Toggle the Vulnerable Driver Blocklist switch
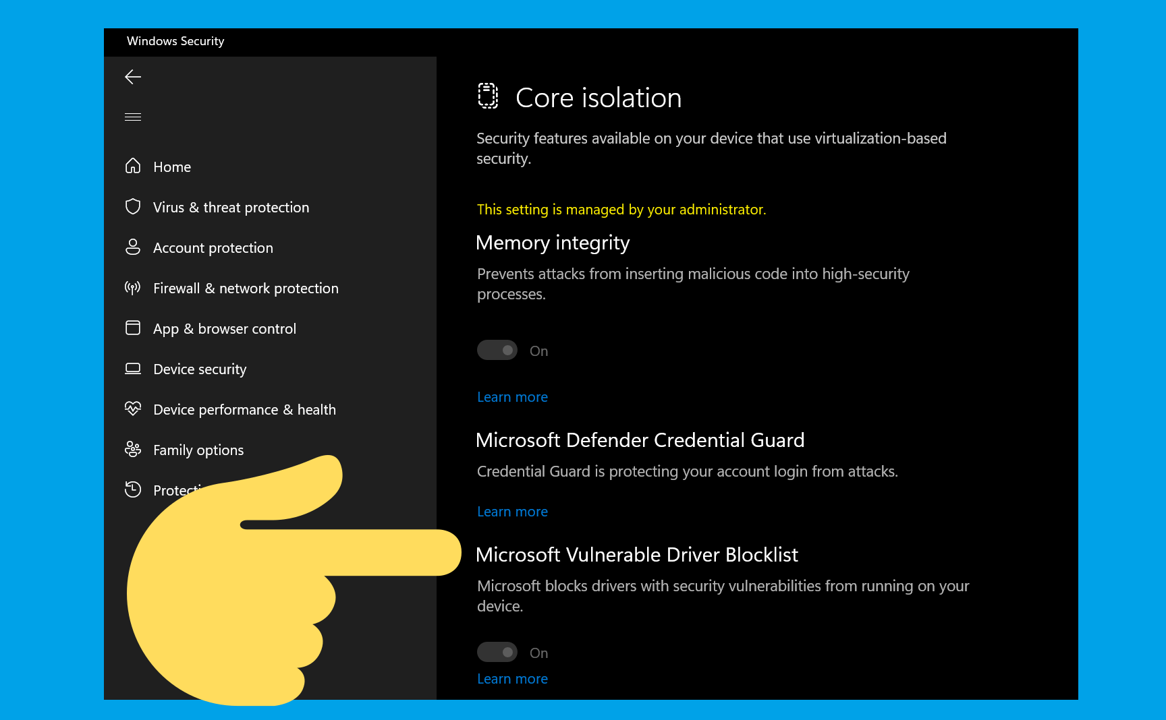The height and width of the screenshot is (720, 1166). coord(497,653)
